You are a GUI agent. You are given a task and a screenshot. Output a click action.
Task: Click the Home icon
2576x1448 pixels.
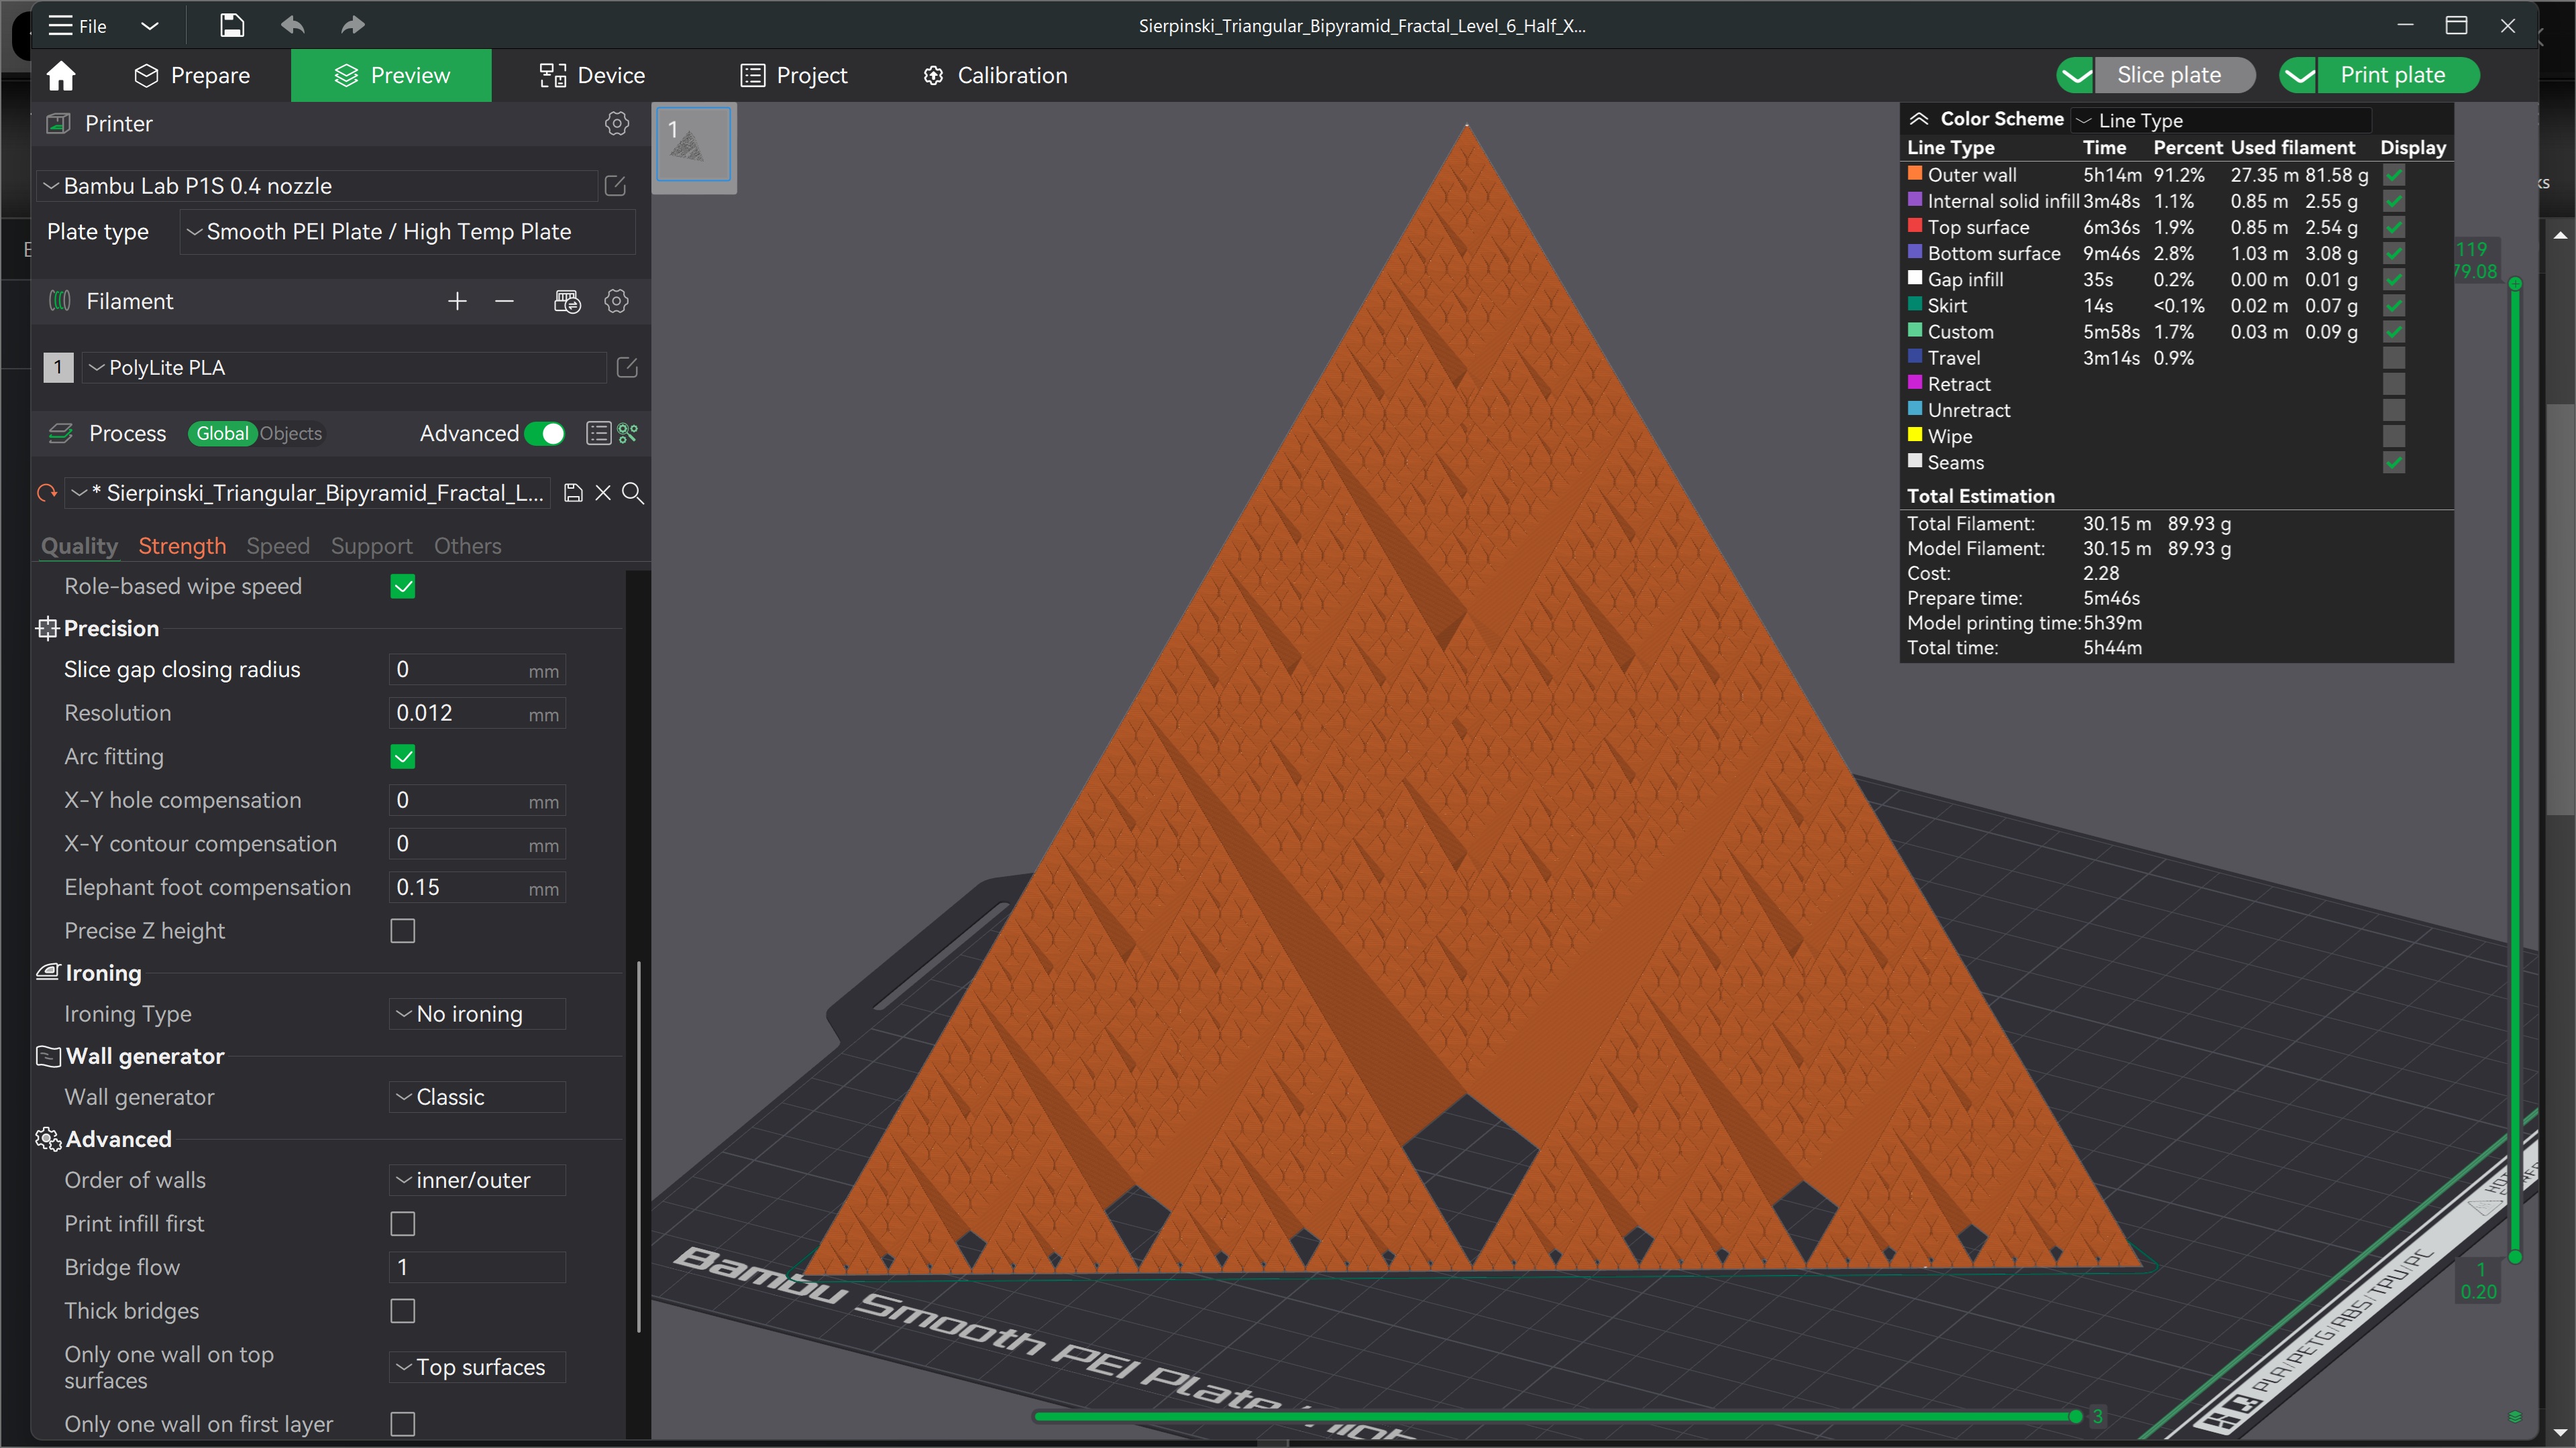click(x=61, y=75)
